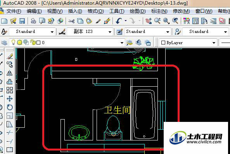Click the New drawing icon

pyautogui.click(x=4, y=21)
